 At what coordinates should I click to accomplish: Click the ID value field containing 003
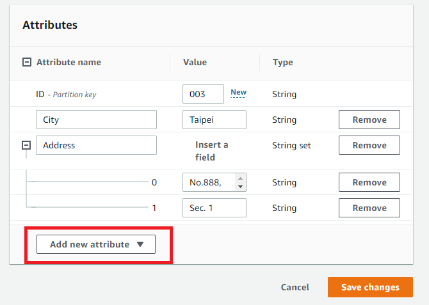click(x=203, y=94)
